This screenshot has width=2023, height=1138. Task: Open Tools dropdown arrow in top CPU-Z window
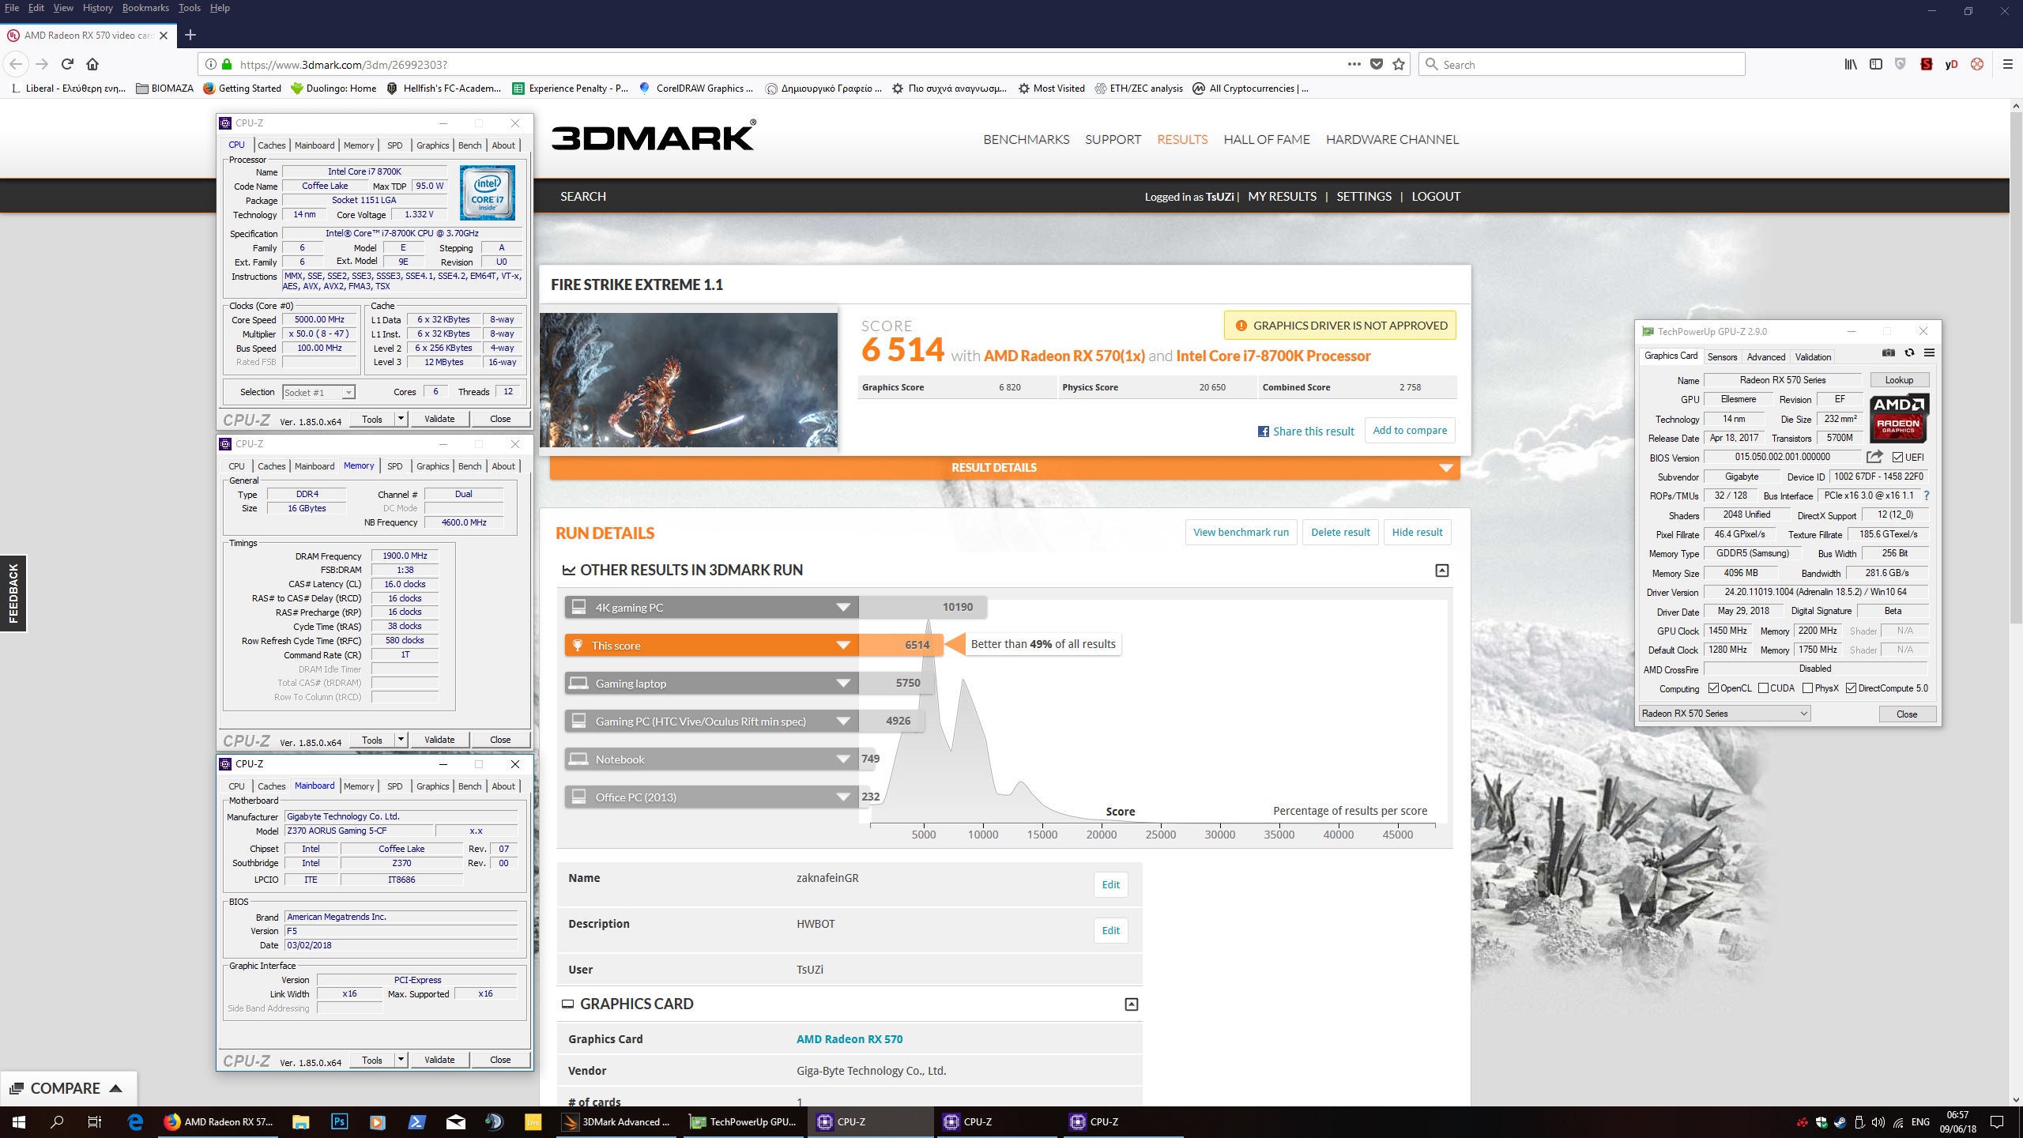(x=401, y=419)
